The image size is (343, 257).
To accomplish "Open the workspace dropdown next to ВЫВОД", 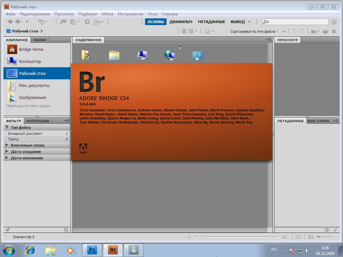I will pos(249,22).
